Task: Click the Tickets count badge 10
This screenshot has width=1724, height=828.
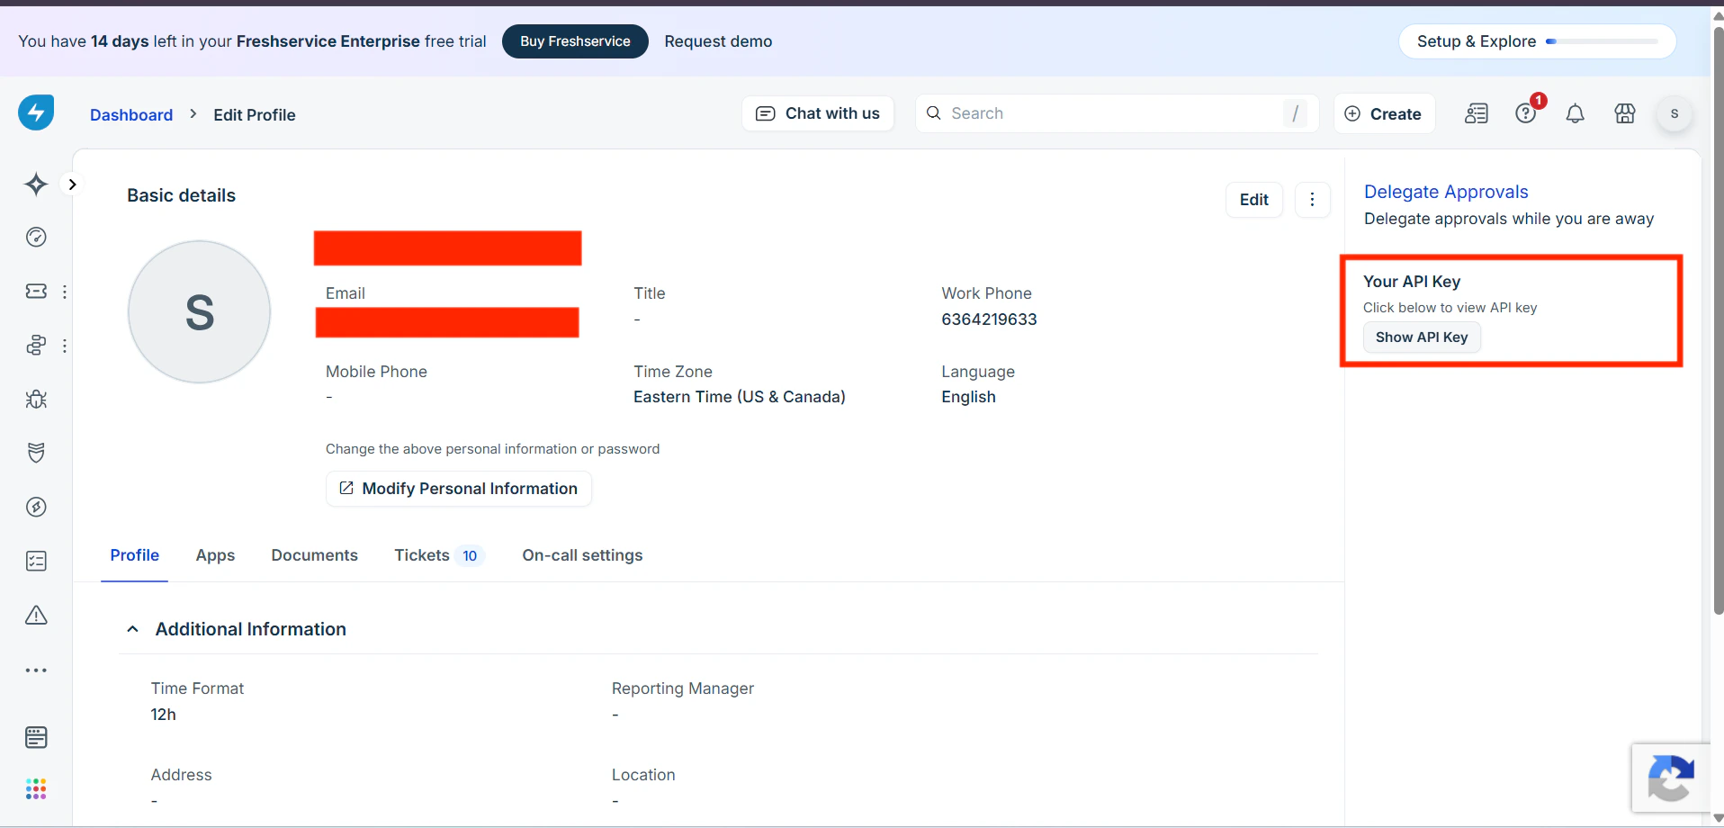Action: click(x=470, y=556)
